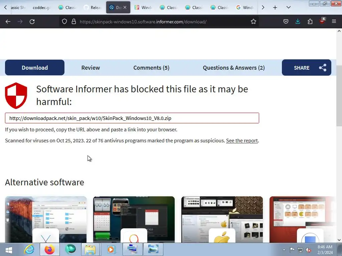List all tabs with the dropdown arrow
Screen dimensions: 342x256
[x=288, y=8]
